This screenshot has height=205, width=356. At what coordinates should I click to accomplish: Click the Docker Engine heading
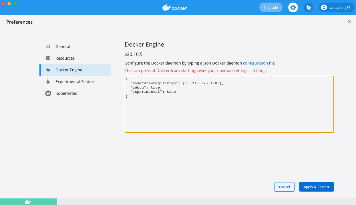144,45
